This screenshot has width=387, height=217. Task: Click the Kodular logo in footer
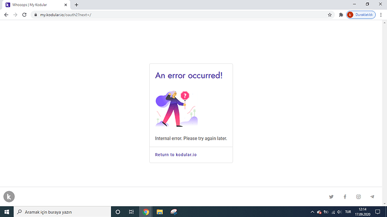point(9,196)
